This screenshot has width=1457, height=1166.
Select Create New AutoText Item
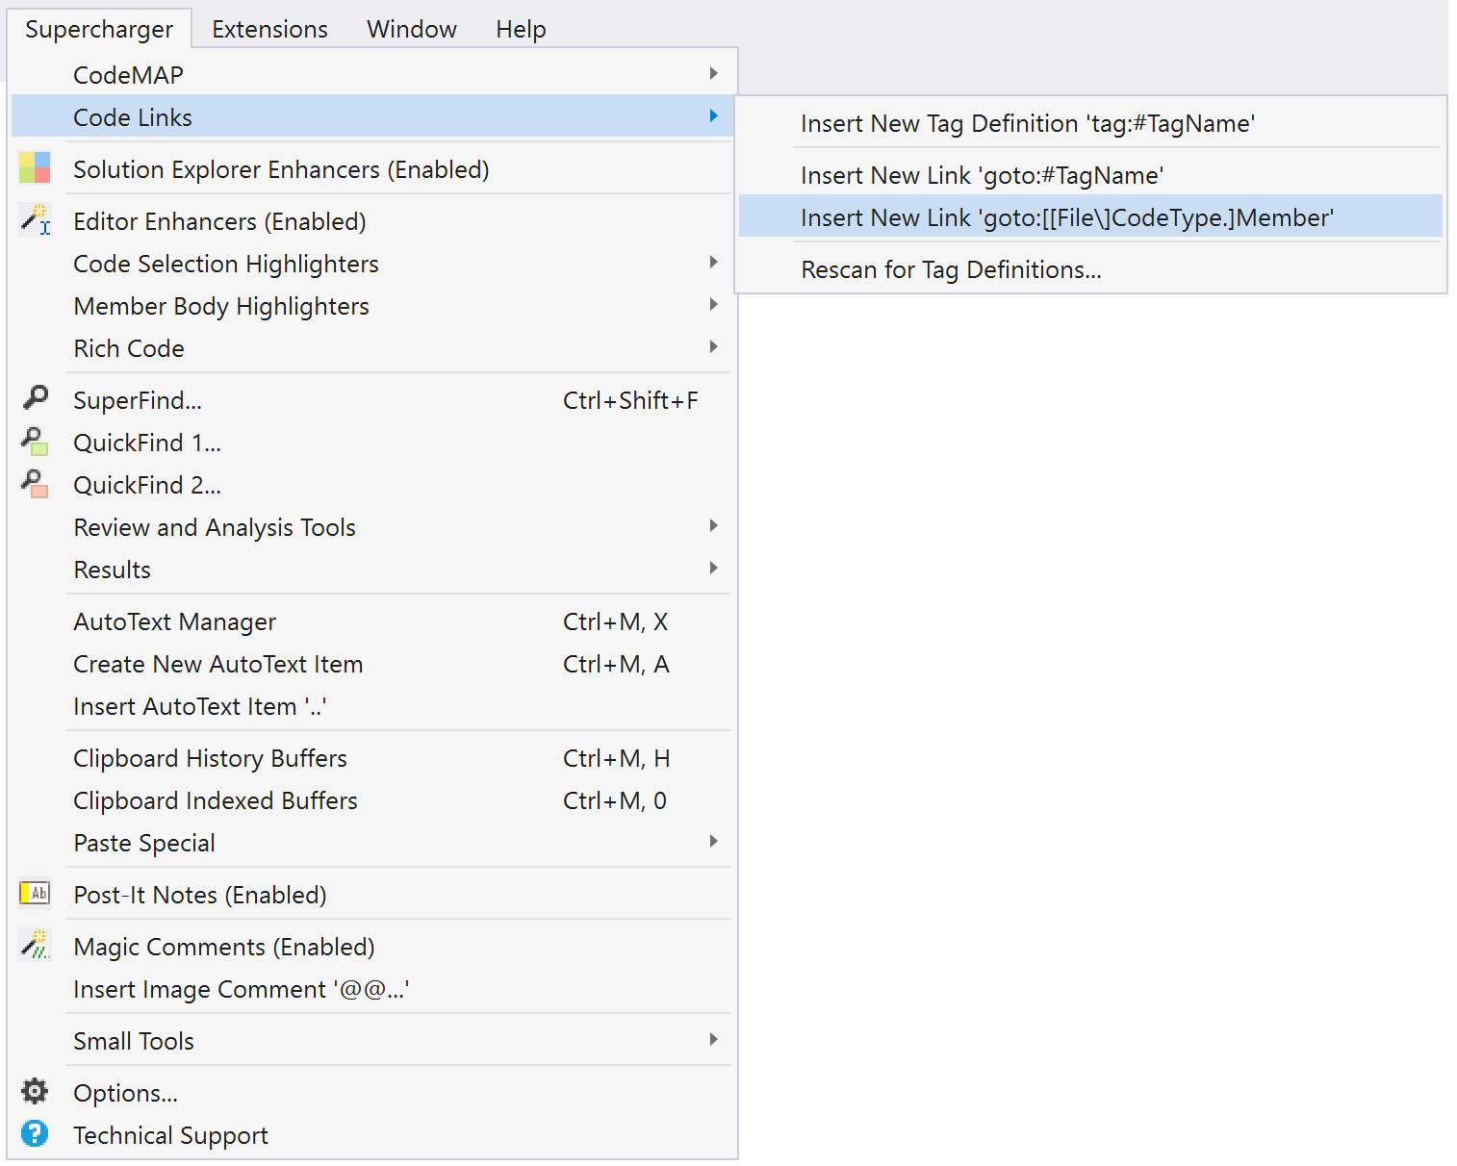(x=371, y=664)
